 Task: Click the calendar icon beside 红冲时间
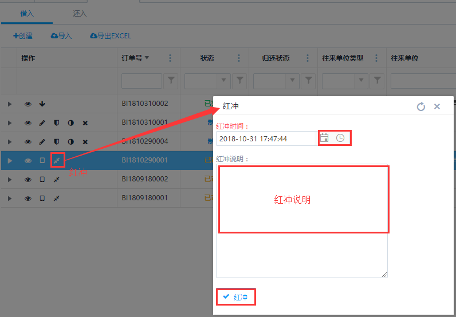click(324, 138)
